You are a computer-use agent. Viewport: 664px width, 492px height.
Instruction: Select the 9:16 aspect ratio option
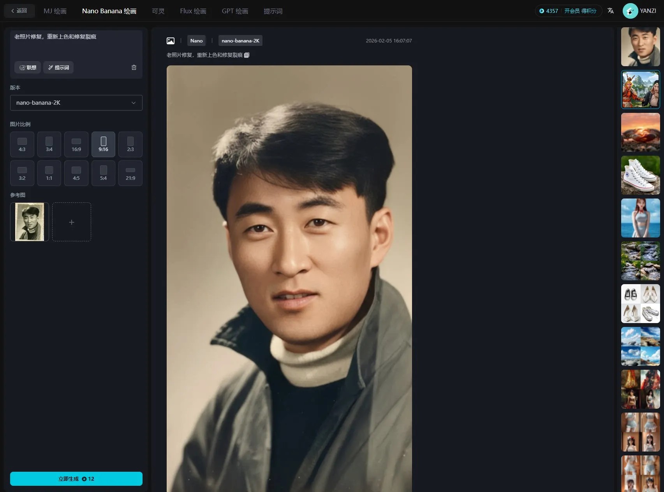click(103, 144)
